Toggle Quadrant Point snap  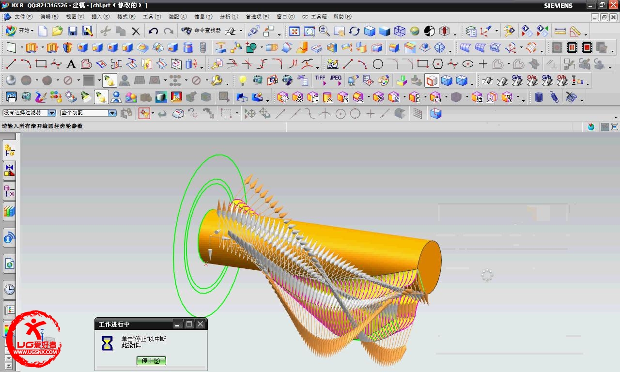coord(356,113)
